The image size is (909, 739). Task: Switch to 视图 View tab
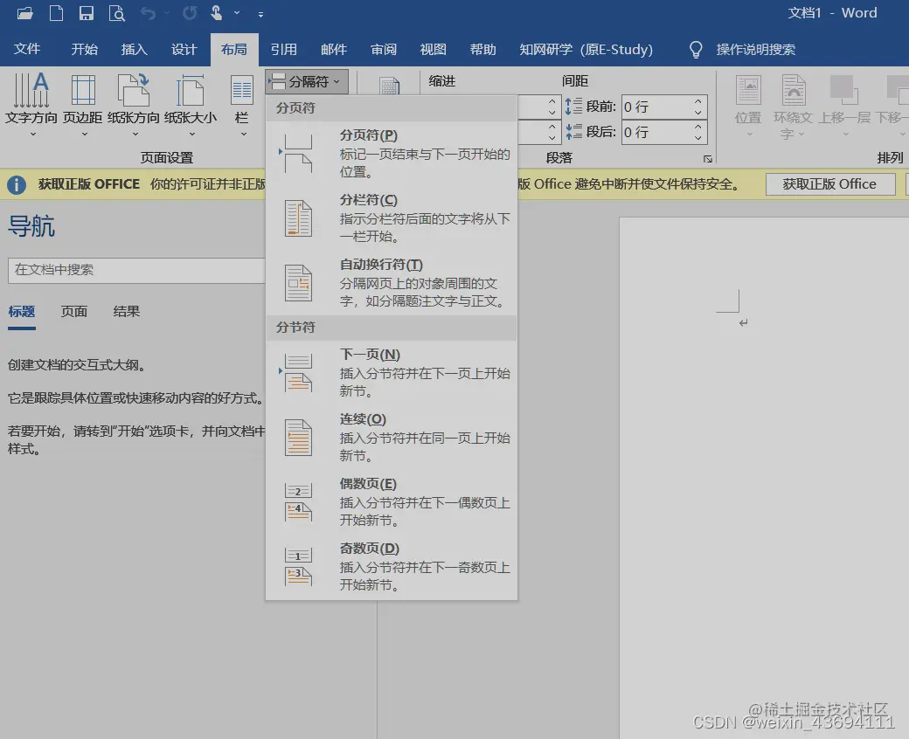pyautogui.click(x=433, y=49)
